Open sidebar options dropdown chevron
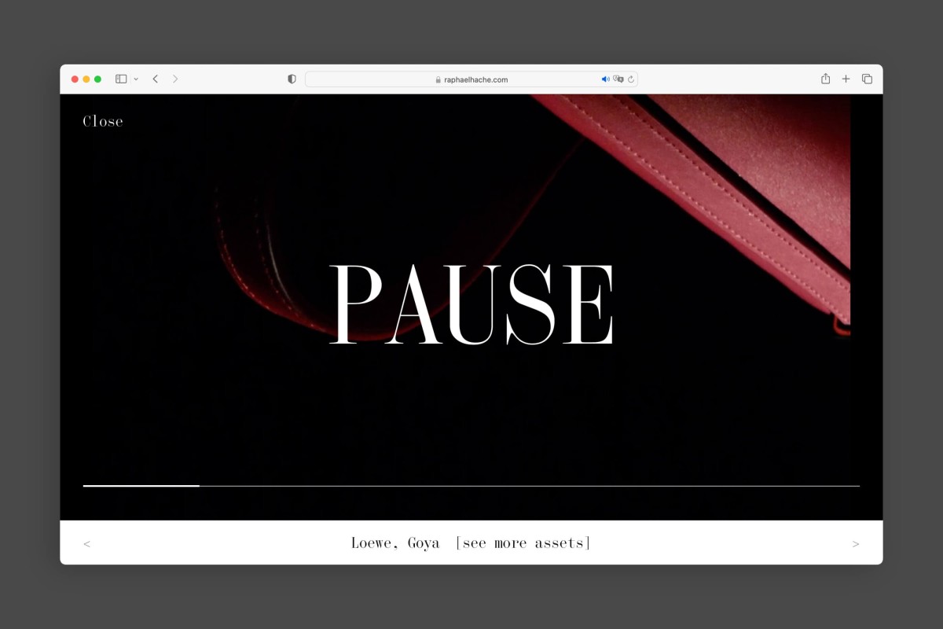 (136, 79)
